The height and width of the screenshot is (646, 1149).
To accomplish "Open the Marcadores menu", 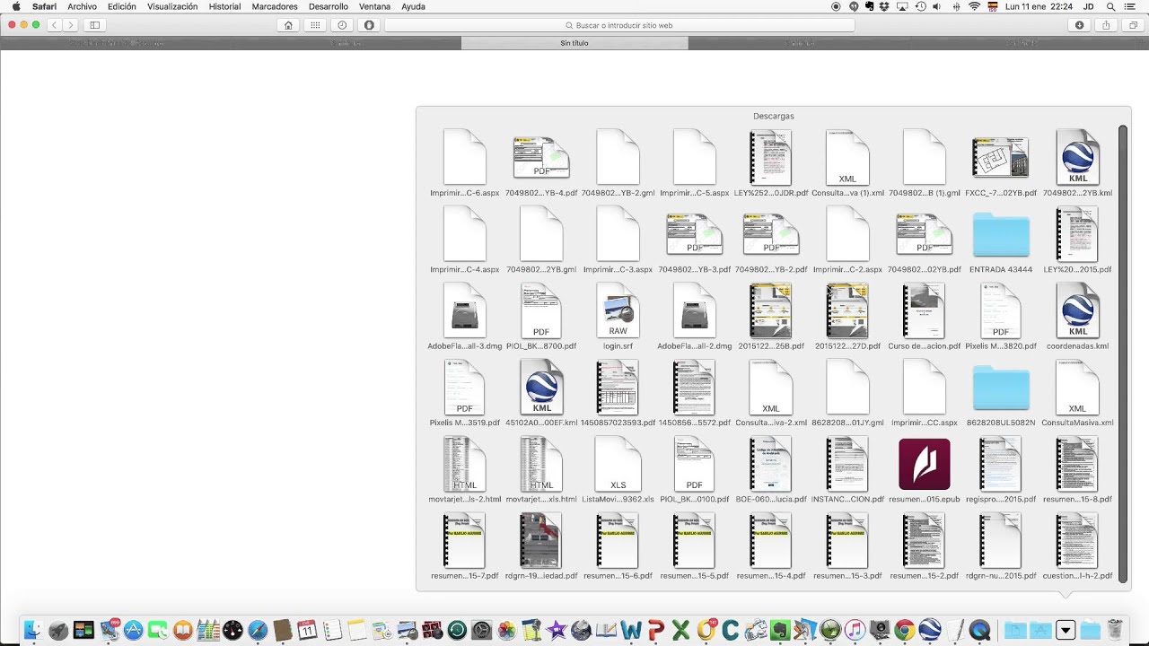I will tap(275, 6).
